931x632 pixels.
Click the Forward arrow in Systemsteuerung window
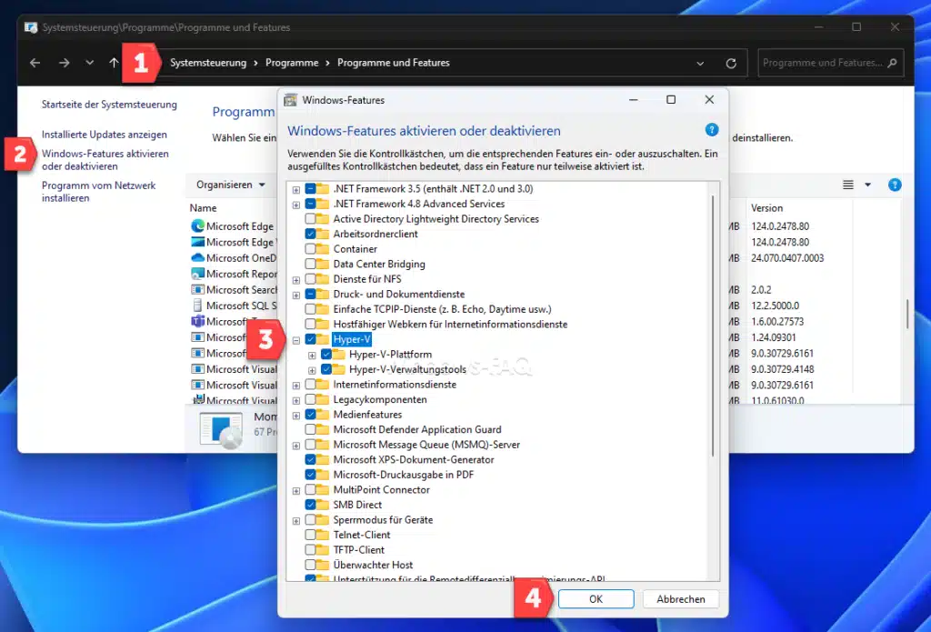65,63
